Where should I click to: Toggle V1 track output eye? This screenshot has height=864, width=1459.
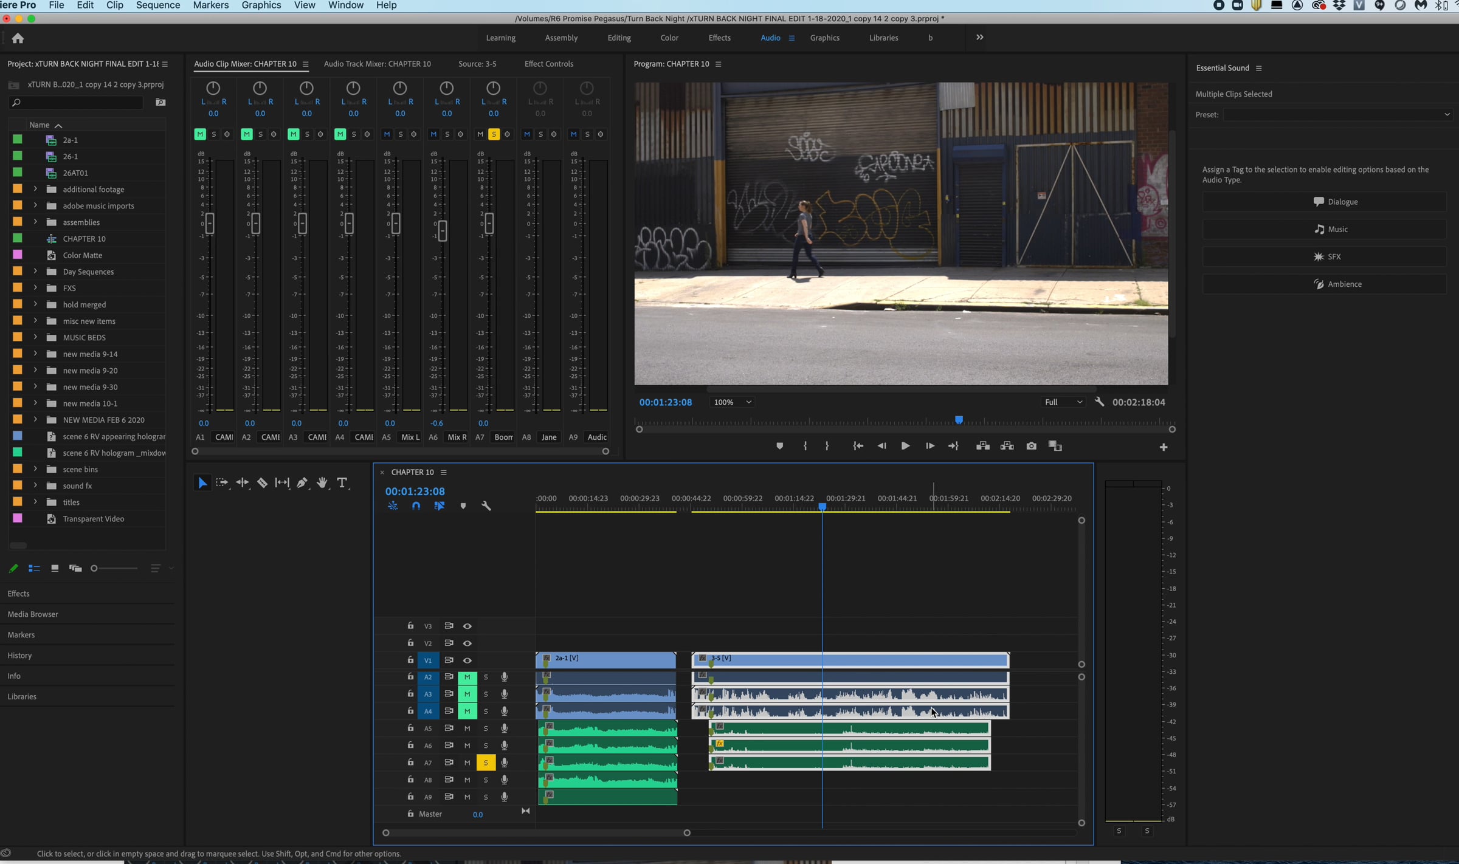467,660
